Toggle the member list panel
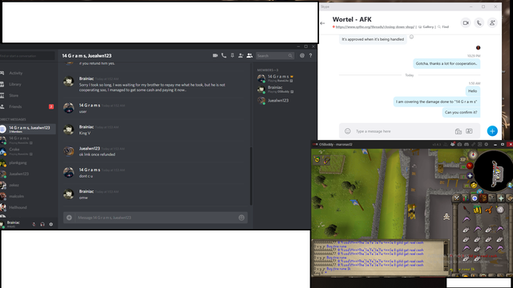This screenshot has width=513, height=288. tap(249, 55)
